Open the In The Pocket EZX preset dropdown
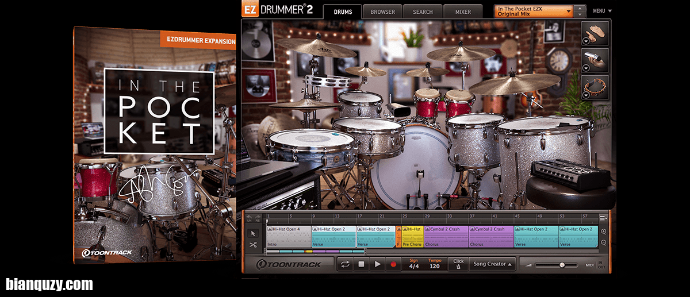690x297 pixels. click(x=534, y=11)
